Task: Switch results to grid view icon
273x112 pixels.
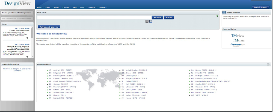Action: pyautogui.click(x=147, y=21)
